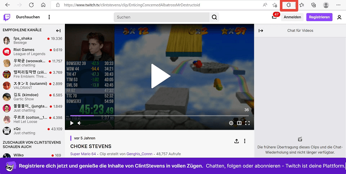Focus the Suchen search field

coord(161,17)
